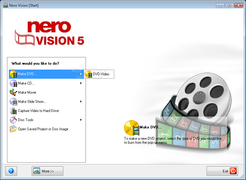The width and height of the screenshot is (246, 180).
Task: Expand the Make DVD submenu arrow
Action: 81,74
